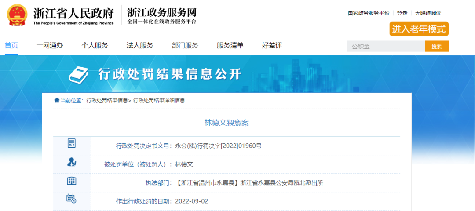Open the 服务清单 menu item

click(230, 46)
